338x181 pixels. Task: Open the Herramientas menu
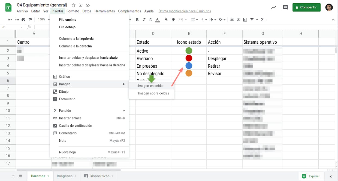(x=105, y=11)
